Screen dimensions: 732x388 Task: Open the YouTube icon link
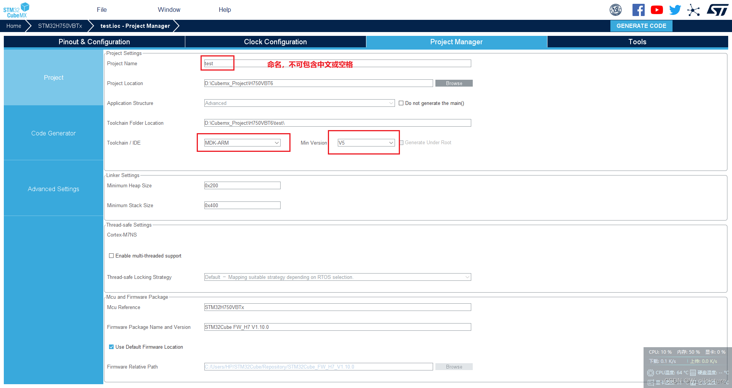click(657, 10)
